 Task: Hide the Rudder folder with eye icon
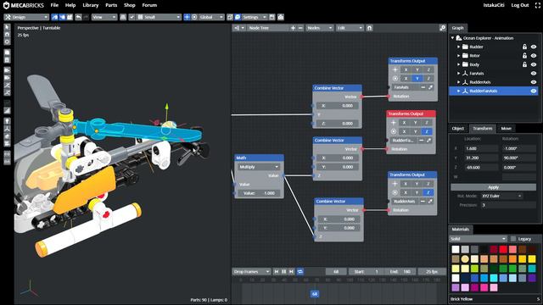[534, 47]
